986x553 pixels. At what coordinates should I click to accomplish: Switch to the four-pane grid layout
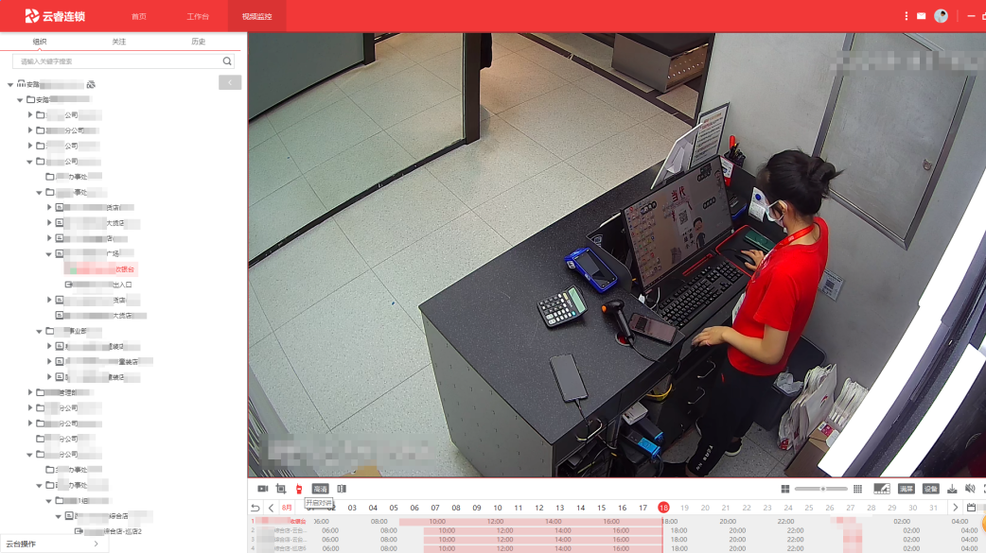pyautogui.click(x=784, y=489)
